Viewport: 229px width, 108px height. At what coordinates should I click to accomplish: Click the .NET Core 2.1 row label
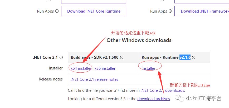click(45, 57)
